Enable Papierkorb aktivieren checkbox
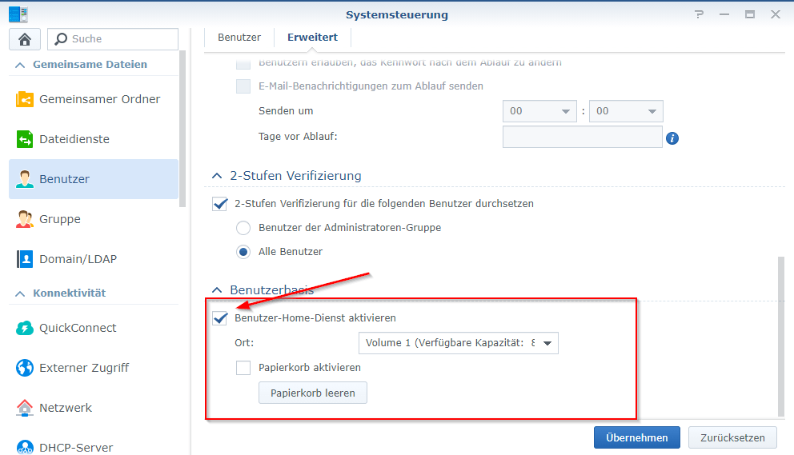 tap(243, 368)
